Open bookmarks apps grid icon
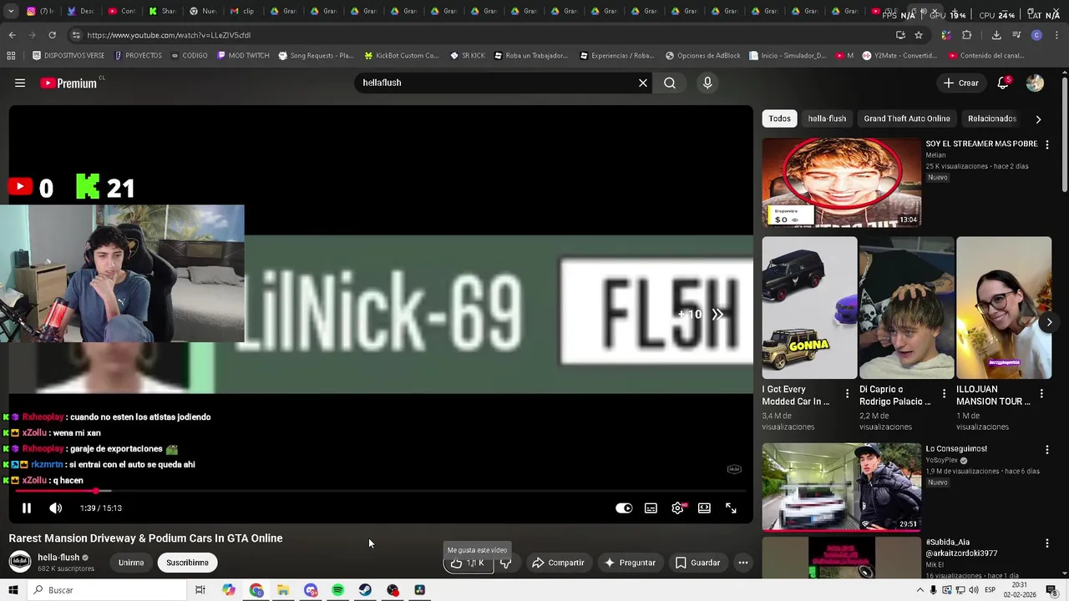Image resolution: width=1069 pixels, height=601 pixels. pyautogui.click(x=11, y=56)
